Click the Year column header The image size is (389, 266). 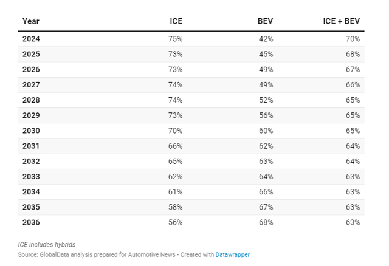31,21
